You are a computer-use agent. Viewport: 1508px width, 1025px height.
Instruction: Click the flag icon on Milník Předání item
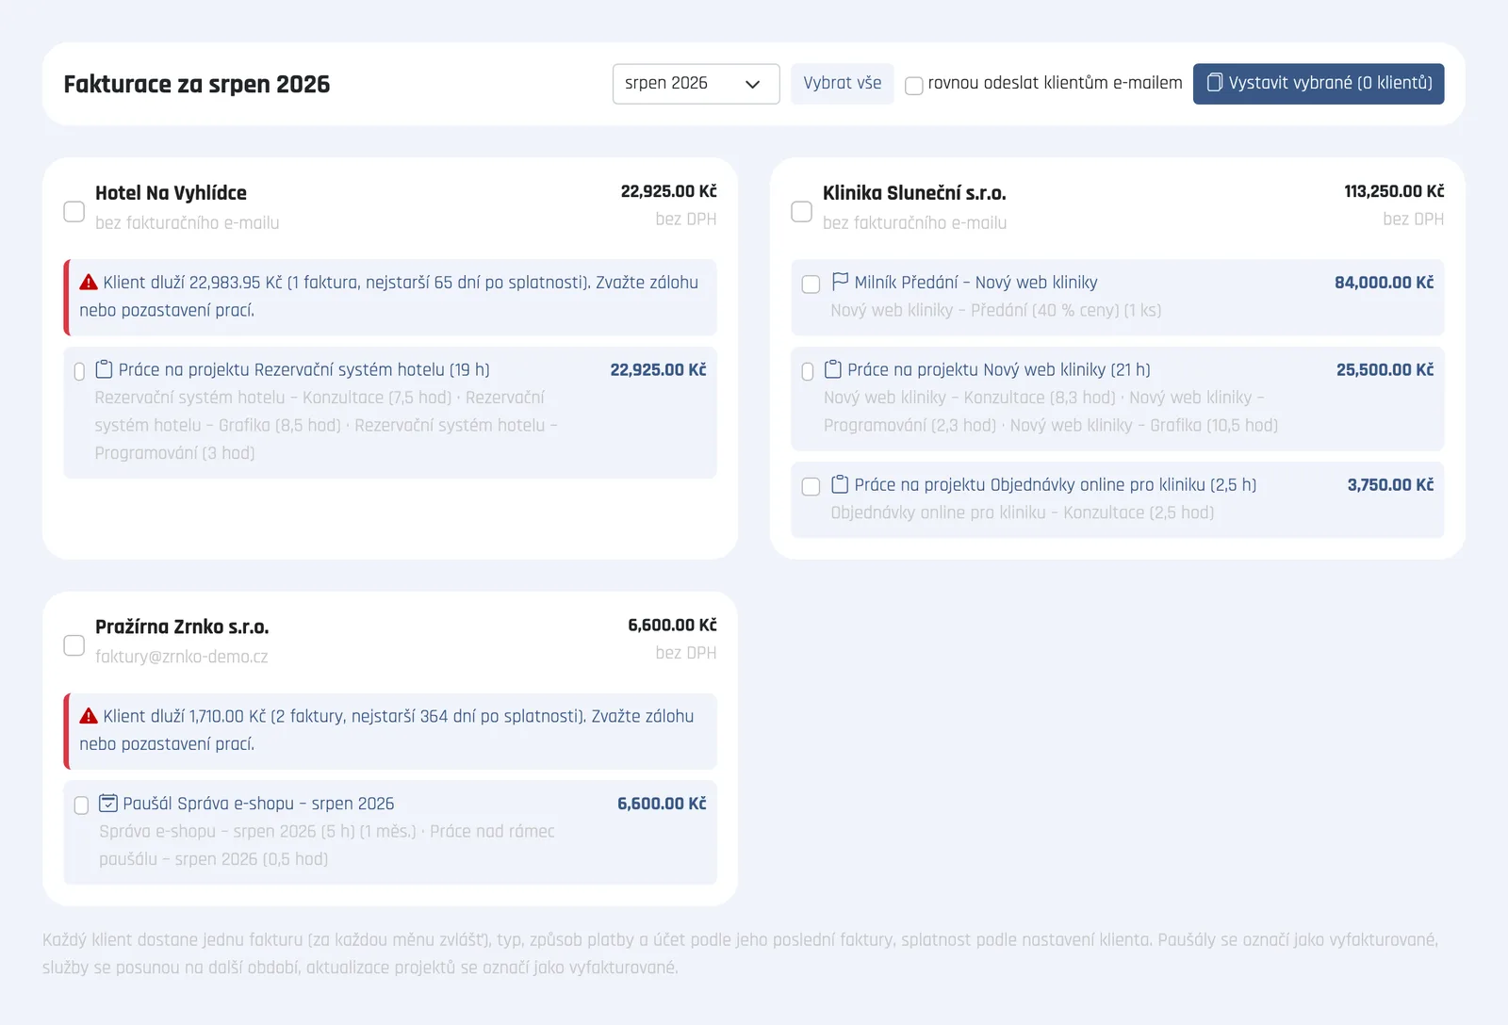(840, 282)
